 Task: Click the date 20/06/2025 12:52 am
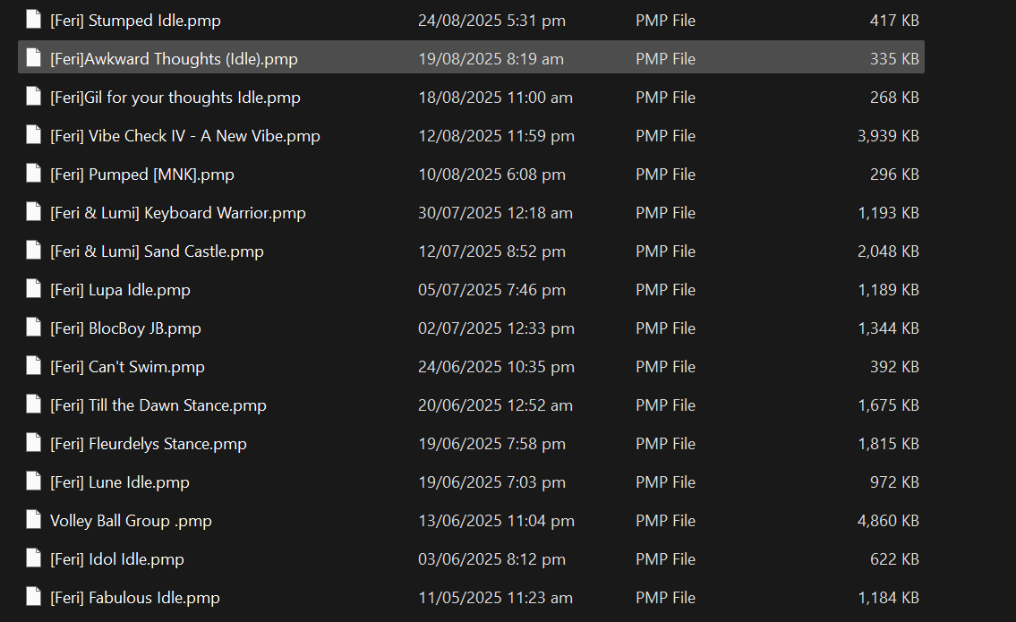click(496, 405)
